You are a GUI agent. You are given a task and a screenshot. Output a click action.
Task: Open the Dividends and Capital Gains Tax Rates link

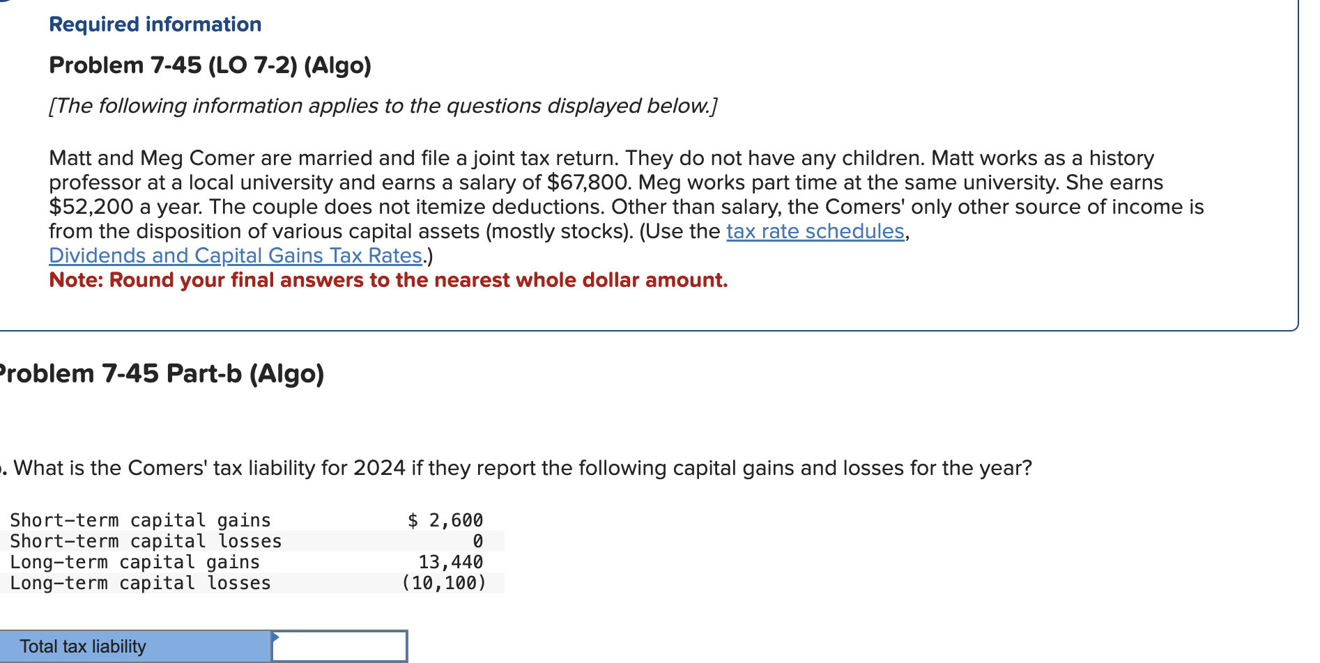235,256
